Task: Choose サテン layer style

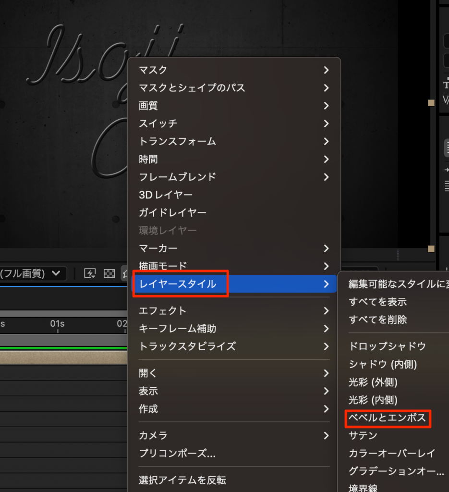Action: tap(363, 435)
